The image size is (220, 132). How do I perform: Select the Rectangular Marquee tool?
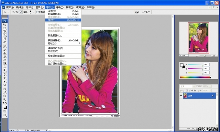point(4,28)
